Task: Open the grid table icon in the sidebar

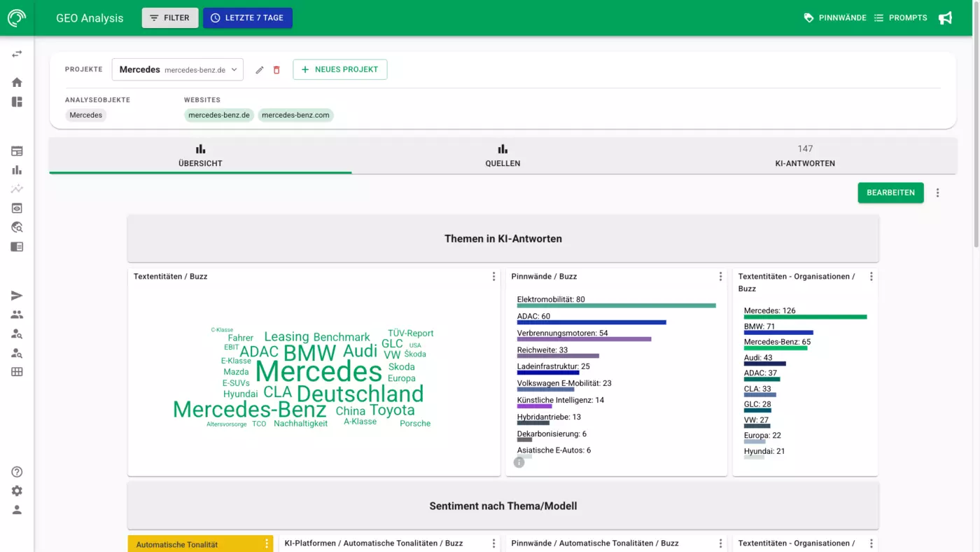Action: coord(17,372)
